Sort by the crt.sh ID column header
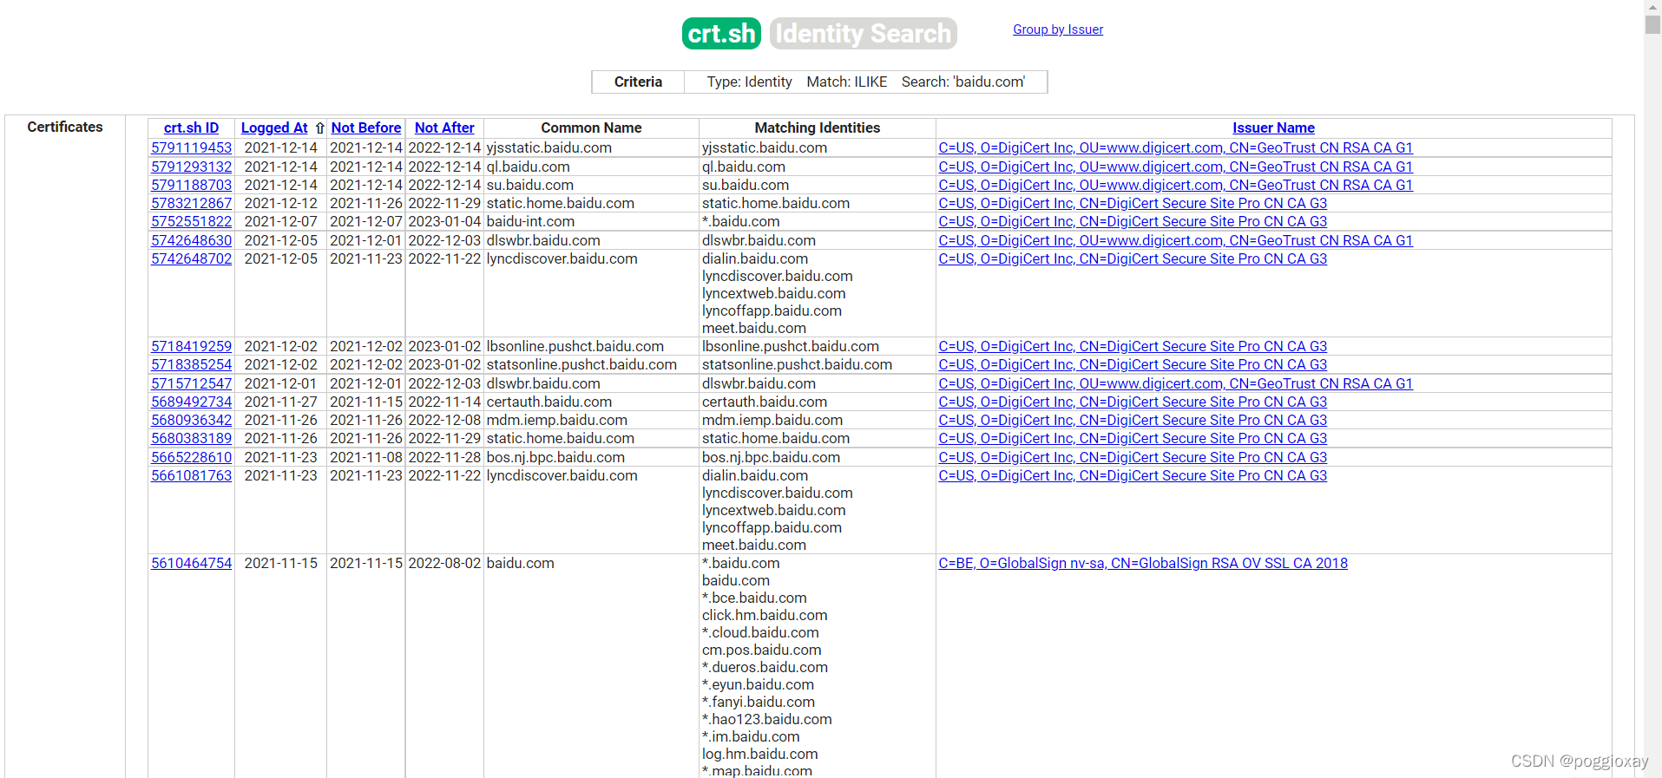This screenshot has height=778, width=1662. (x=191, y=127)
